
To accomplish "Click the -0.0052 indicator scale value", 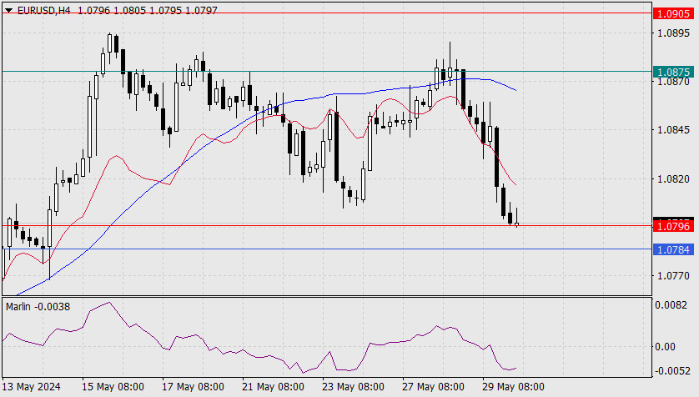I will click(x=671, y=370).
